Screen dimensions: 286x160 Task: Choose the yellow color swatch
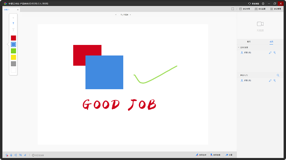13,57
